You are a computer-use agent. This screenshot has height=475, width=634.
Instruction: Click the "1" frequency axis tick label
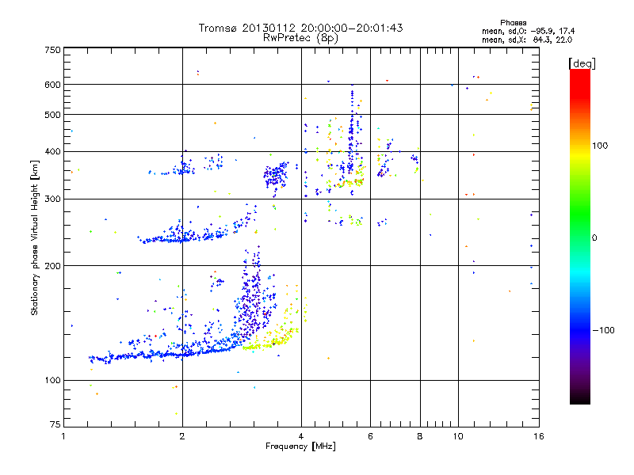[x=63, y=436]
